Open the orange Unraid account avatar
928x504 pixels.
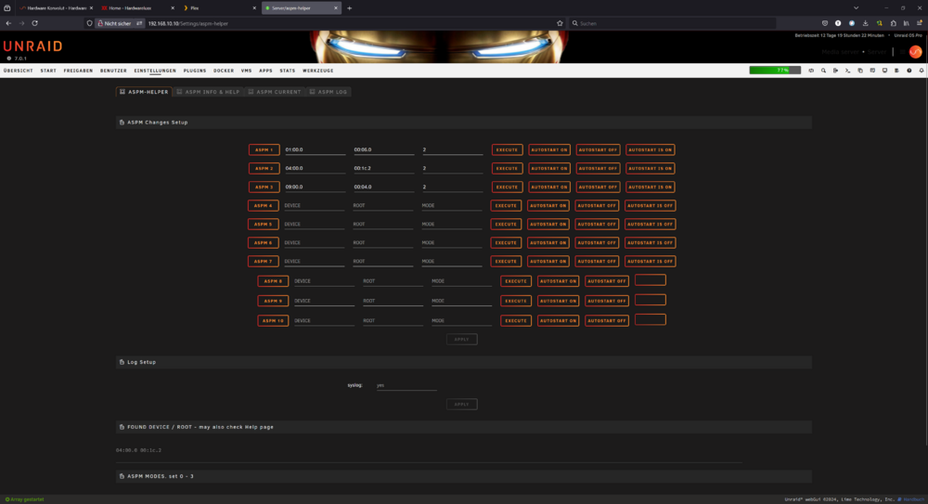[916, 52]
